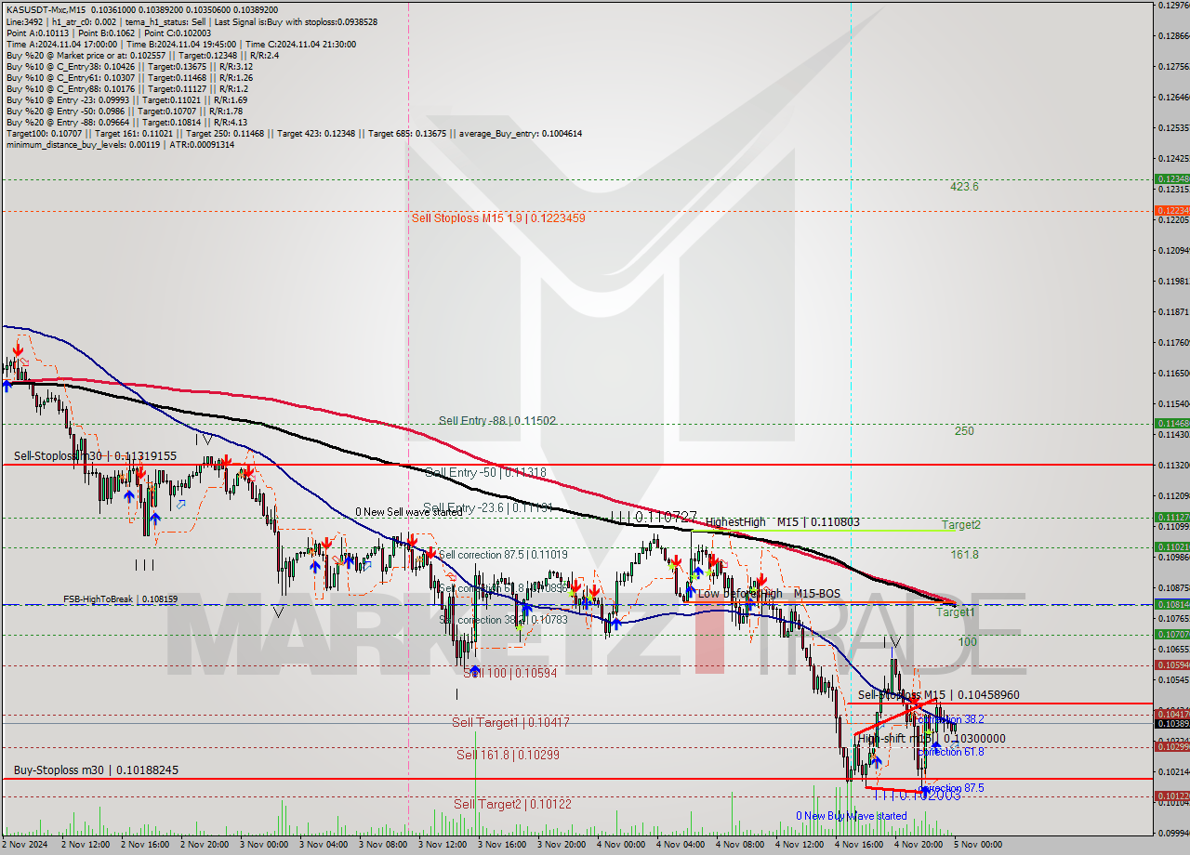Select the '0 New Sell wave started' annotation
The width and height of the screenshot is (1190, 855).
click(408, 512)
